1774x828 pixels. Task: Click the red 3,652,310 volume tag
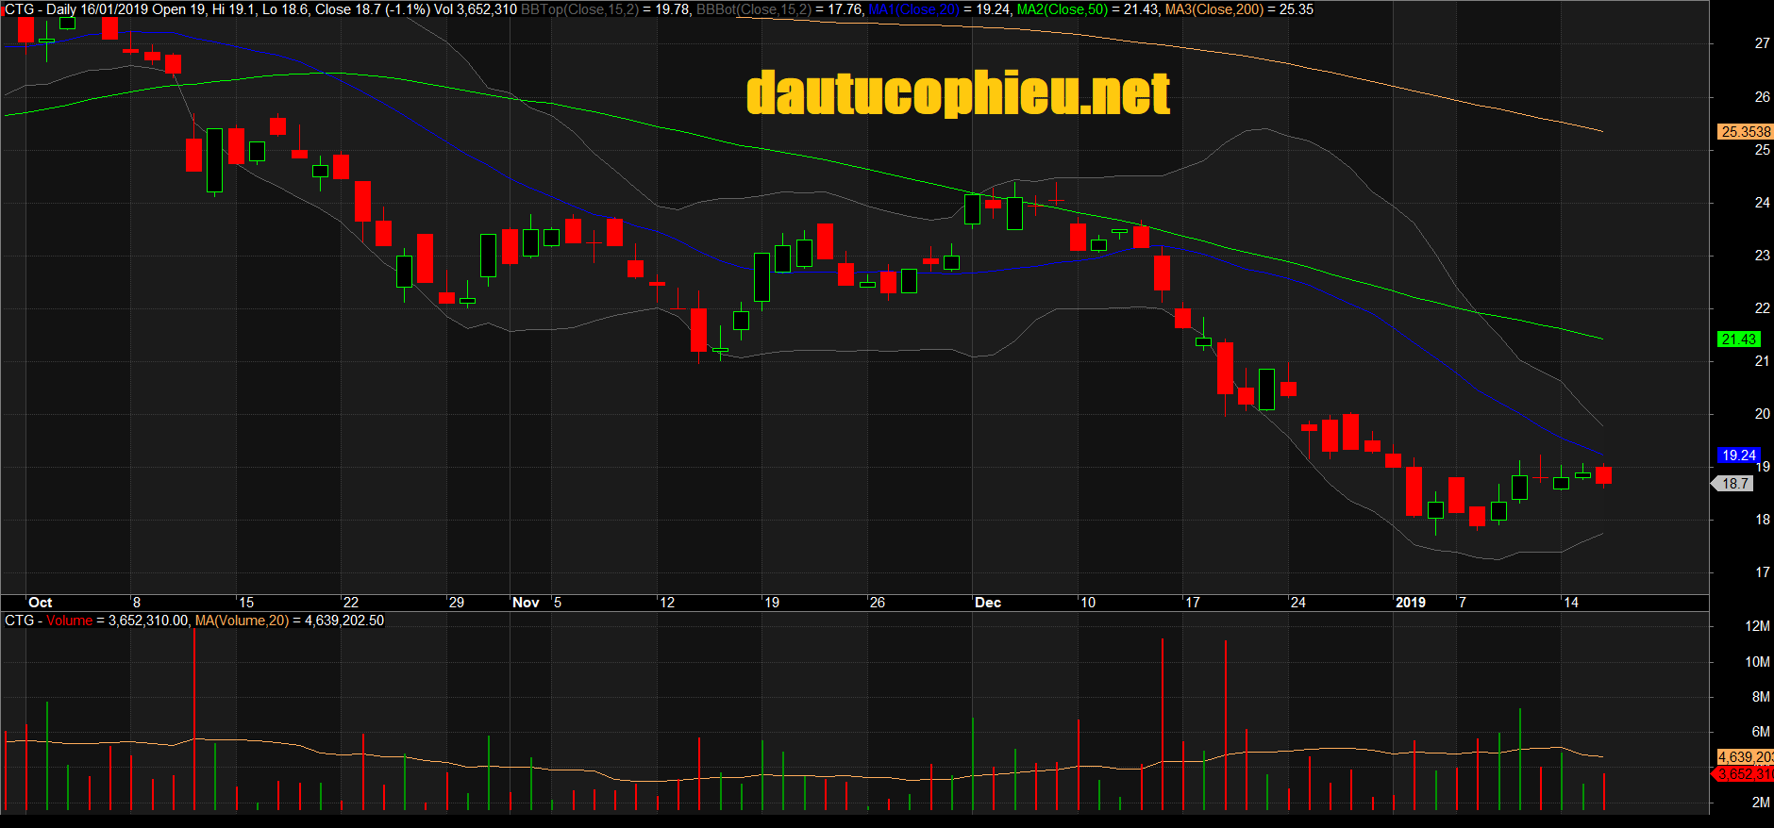1745,774
